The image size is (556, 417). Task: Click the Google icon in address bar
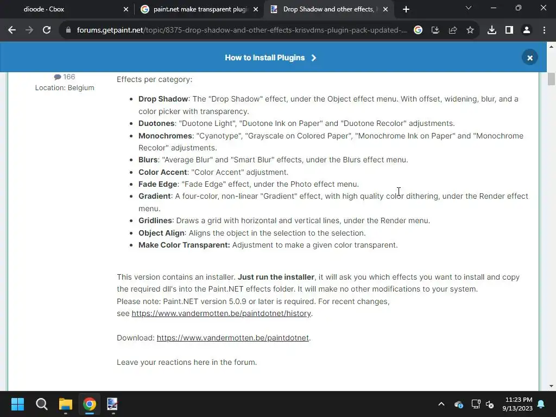[x=418, y=30]
